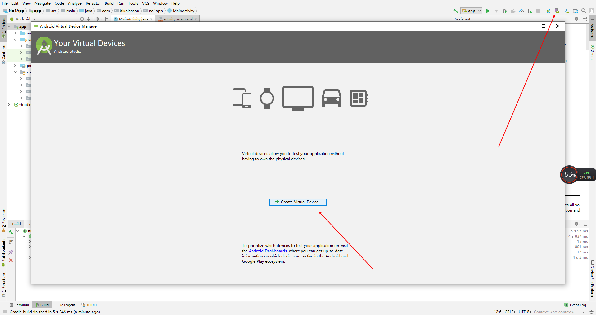The width and height of the screenshot is (596, 315).
Task: Collapse the res folder in project tree
Action: [15, 72]
